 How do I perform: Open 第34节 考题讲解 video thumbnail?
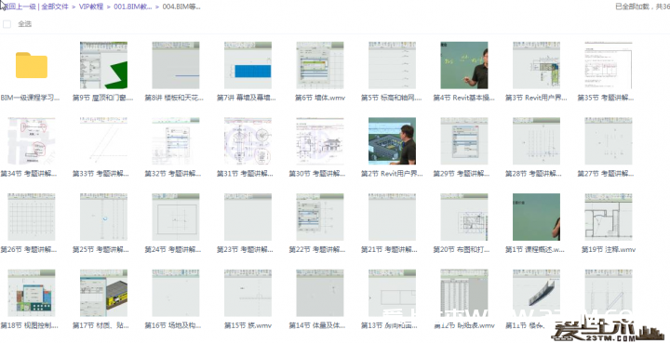[32, 141]
